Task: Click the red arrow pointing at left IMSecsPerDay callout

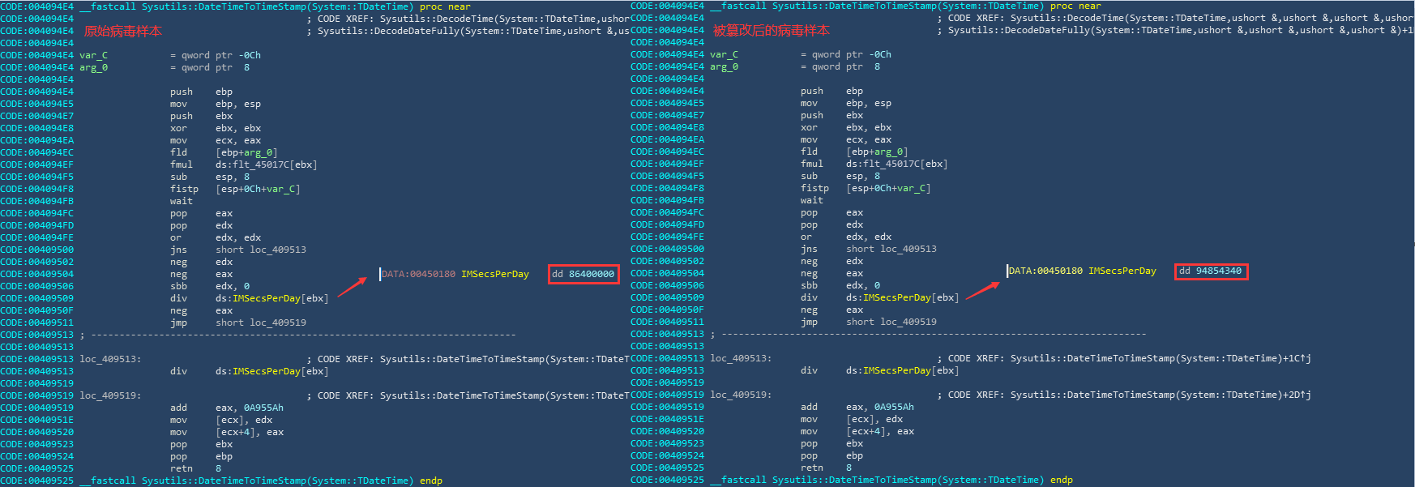Action: pos(353,286)
